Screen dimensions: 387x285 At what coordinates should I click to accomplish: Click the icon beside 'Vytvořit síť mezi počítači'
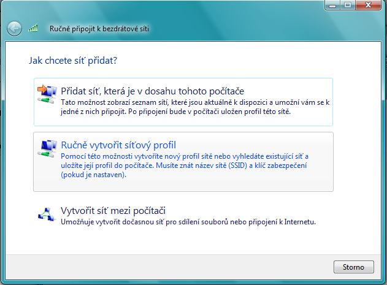point(47,213)
